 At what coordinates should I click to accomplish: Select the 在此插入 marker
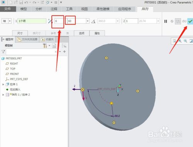click(15, 90)
